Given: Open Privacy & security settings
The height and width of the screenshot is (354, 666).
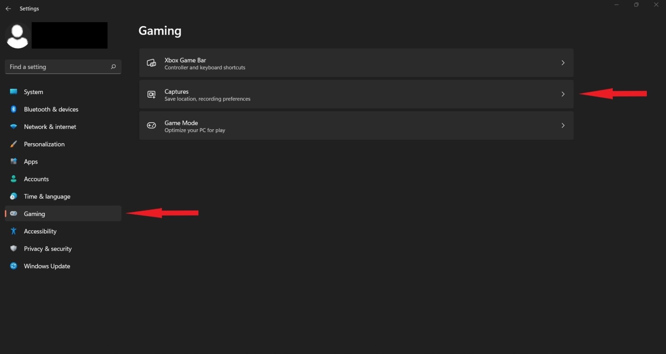Looking at the screenshot, I should (x=63, y=249).
